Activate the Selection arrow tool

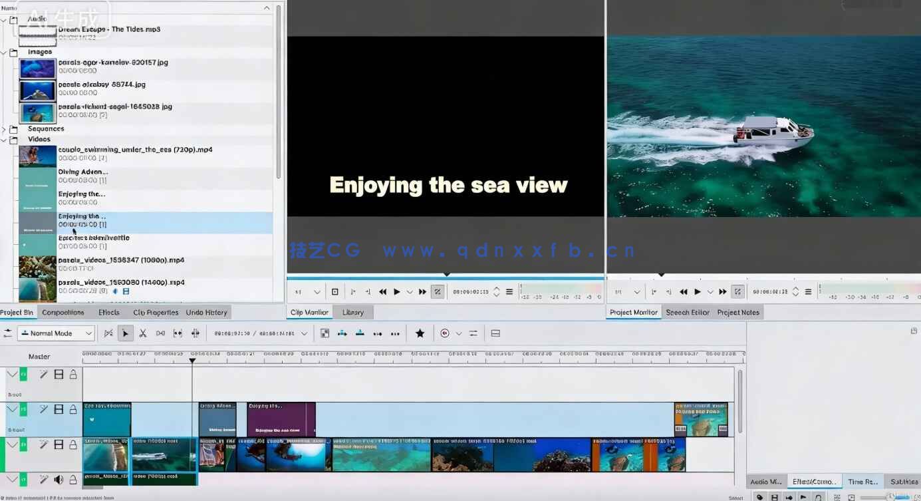(x=125, y=333)
